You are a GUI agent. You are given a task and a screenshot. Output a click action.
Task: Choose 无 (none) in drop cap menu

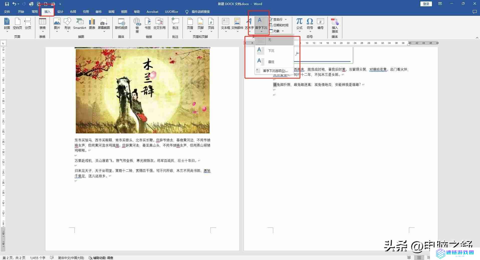(274, 40)
